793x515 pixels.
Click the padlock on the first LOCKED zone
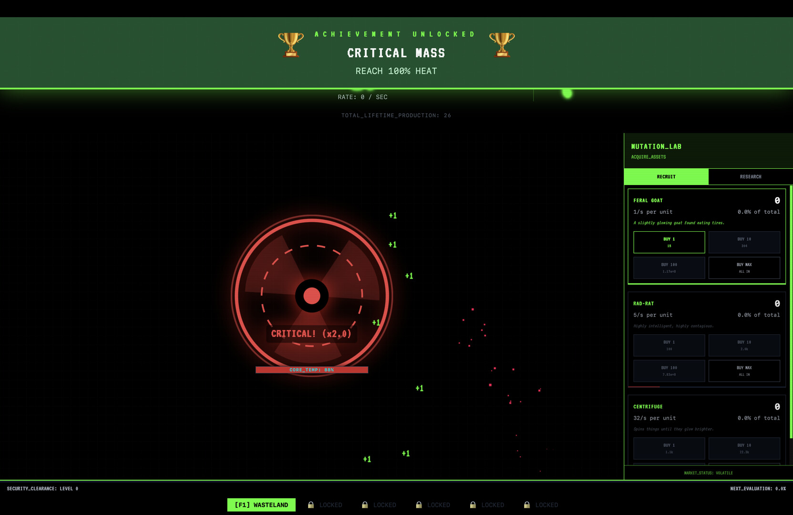click(x=310, y=505)
